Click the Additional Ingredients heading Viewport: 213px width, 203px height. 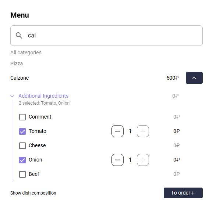click(x=43, y=96)
